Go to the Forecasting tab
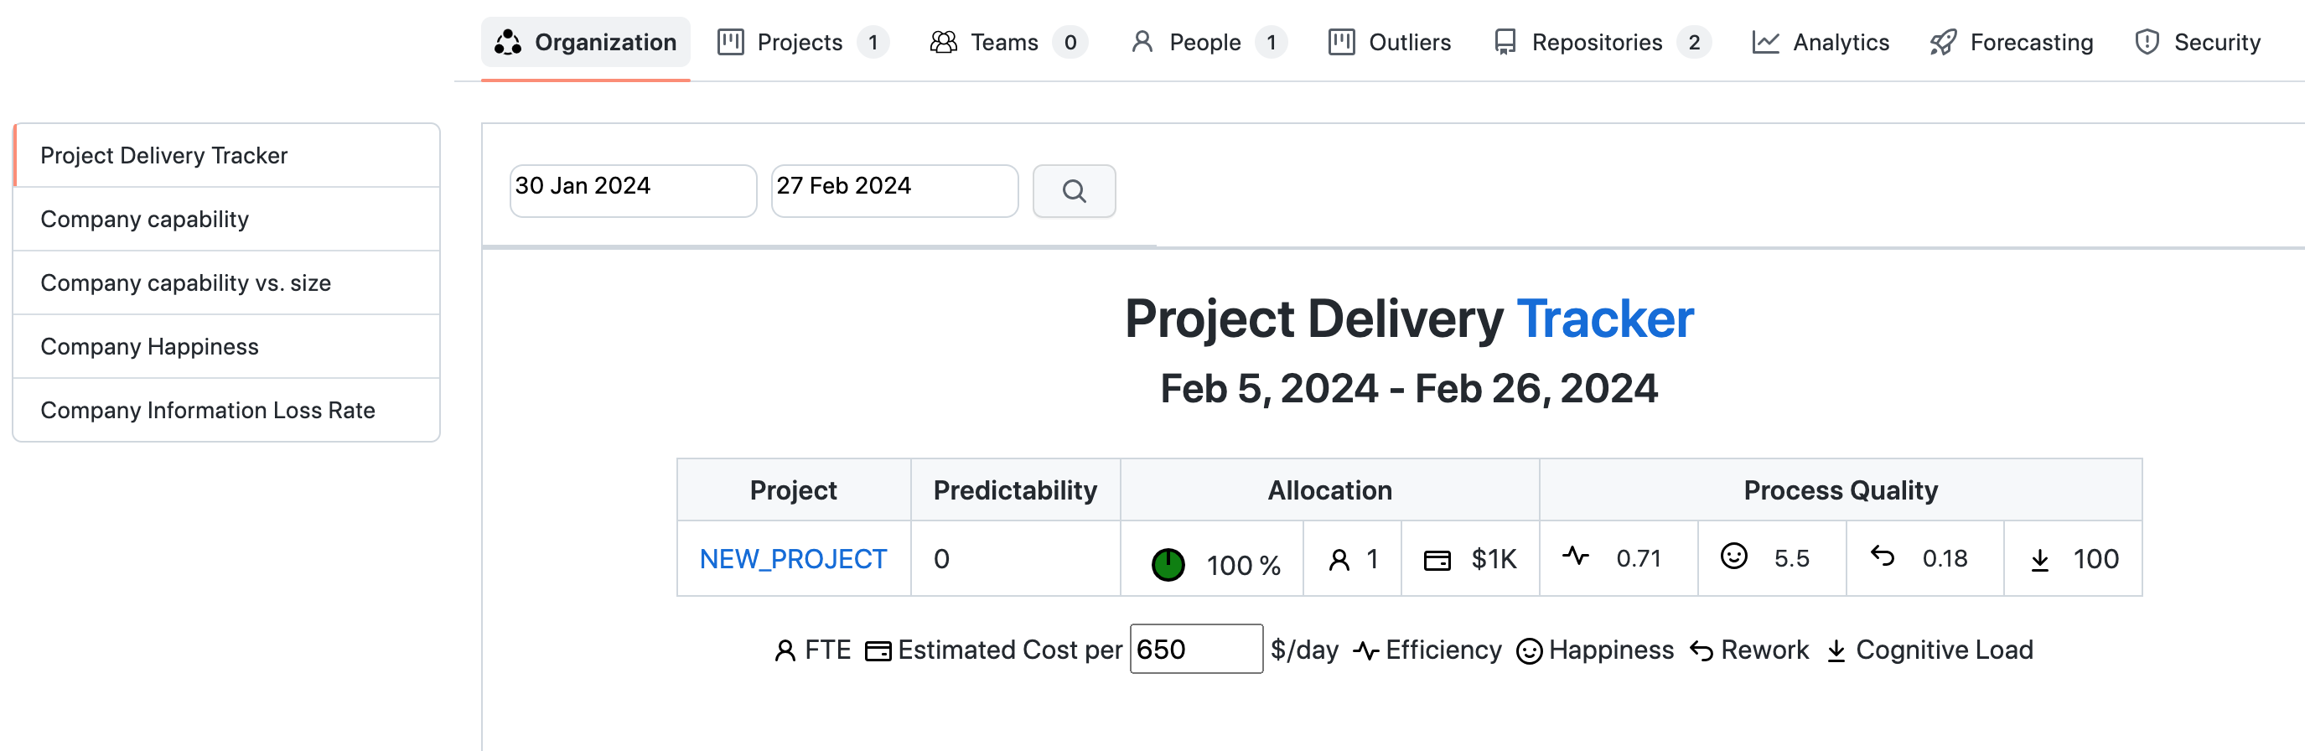Viewport: 2305px width, 751px height. pyautogui.click(x=2012, y=42)
